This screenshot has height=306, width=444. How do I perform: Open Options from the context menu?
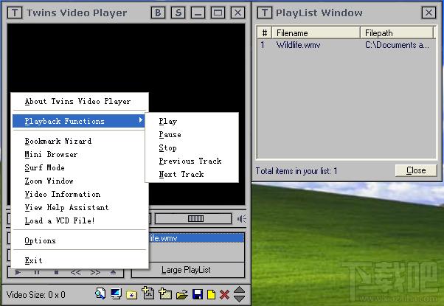pyautogui.click(x=80, y=241)
